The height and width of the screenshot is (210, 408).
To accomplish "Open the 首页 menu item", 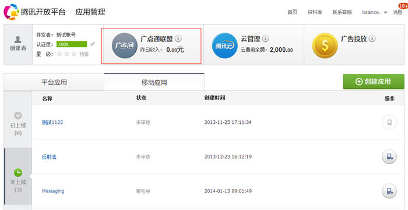I will [x=292, y=12].
